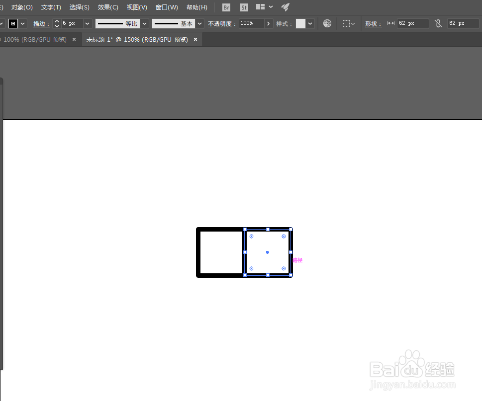Open the 描边 stroke panel link

pos(41,24)
